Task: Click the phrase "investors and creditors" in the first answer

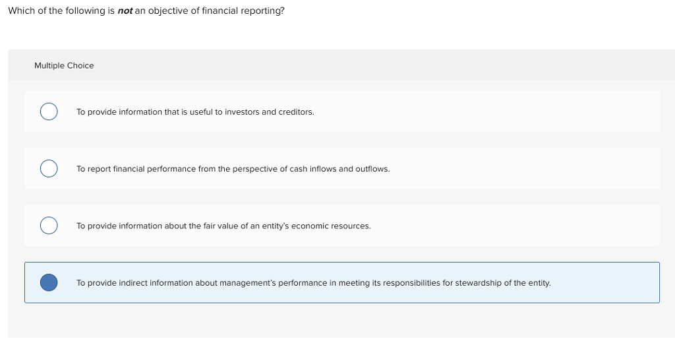Action: pos(270,112)
